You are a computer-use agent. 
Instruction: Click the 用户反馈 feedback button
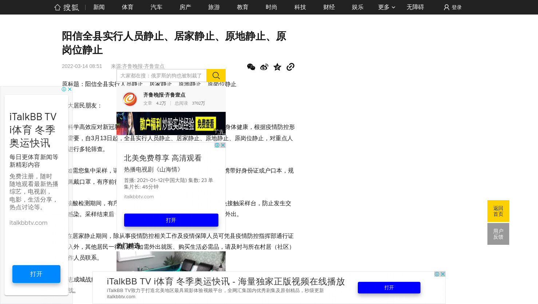coord(498,234)
